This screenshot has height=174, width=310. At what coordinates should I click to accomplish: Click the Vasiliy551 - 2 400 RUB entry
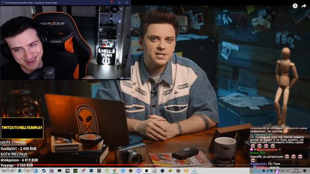(18, 149)
